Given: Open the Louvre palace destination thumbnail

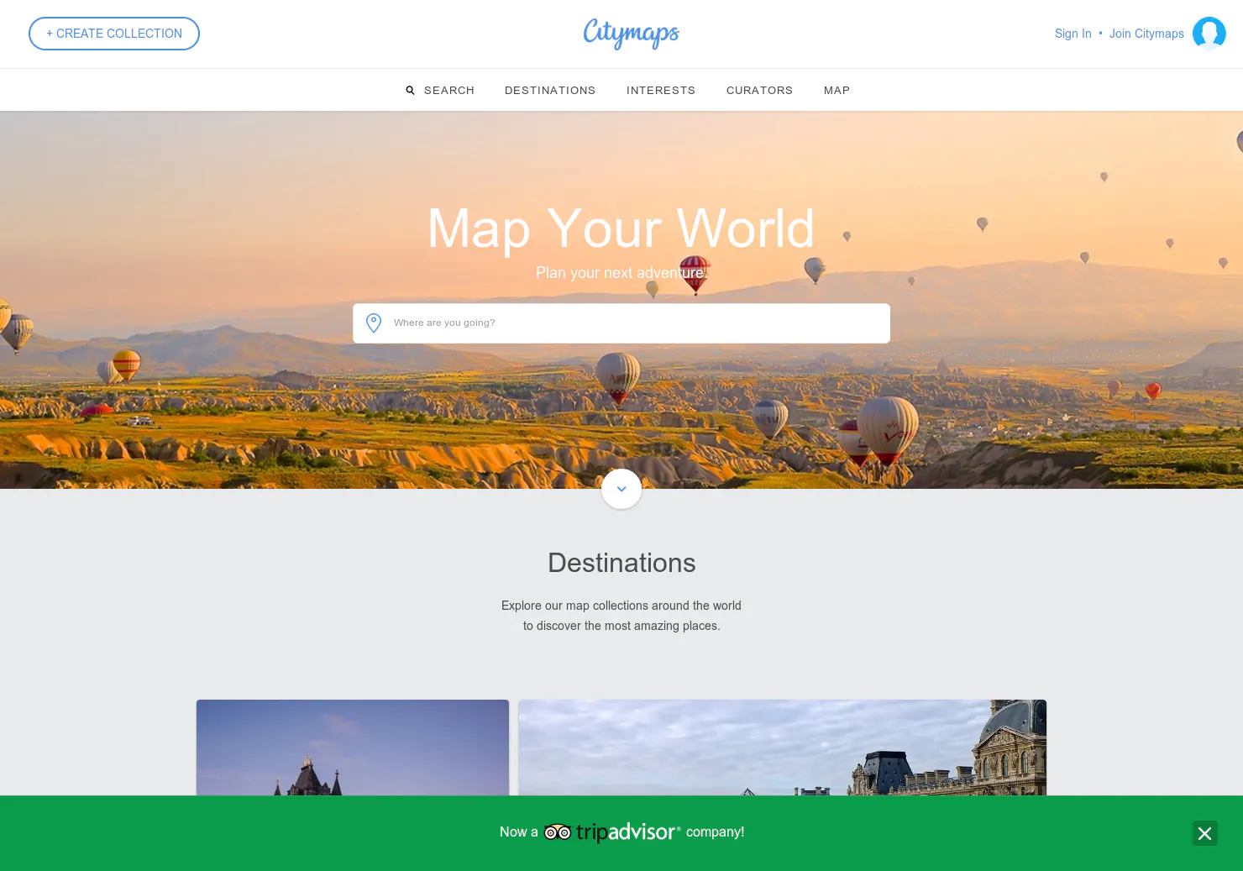Looking at the screenshot, I should 783,748.
